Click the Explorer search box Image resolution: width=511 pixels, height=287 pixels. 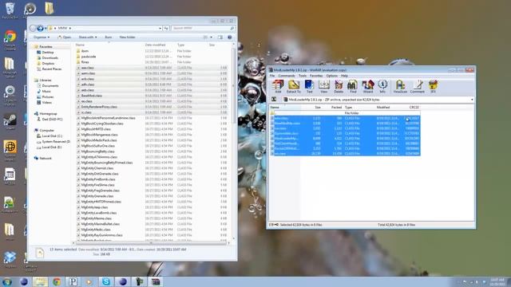pos(203,29)
